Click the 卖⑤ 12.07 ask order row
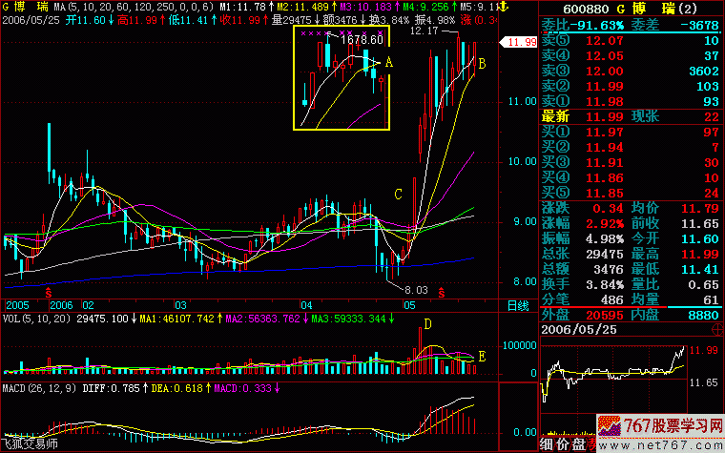 (x=631, y=41)
